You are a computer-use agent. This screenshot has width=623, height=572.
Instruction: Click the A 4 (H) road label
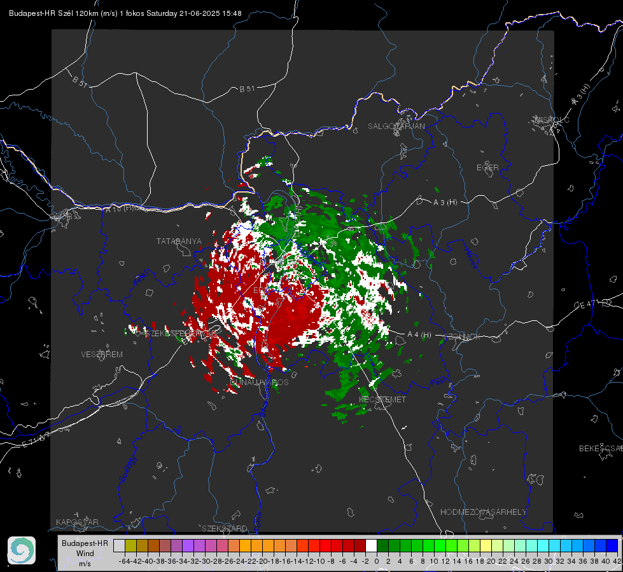pos(419,335)
